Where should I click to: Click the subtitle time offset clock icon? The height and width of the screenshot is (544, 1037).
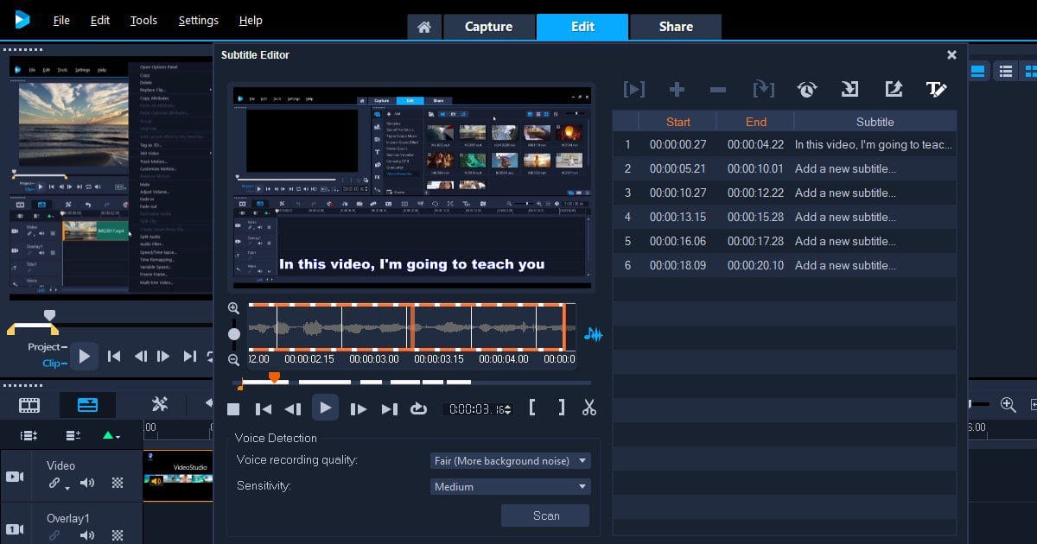point(806,89)
